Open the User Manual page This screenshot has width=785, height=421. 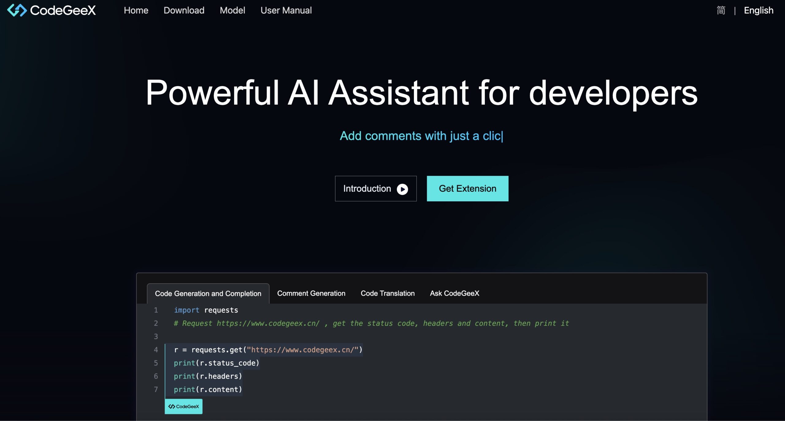286,10
